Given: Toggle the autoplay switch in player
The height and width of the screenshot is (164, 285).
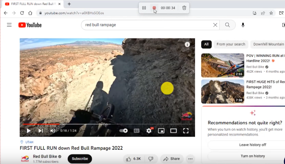Looking at the screenshot, I should 123,131.
